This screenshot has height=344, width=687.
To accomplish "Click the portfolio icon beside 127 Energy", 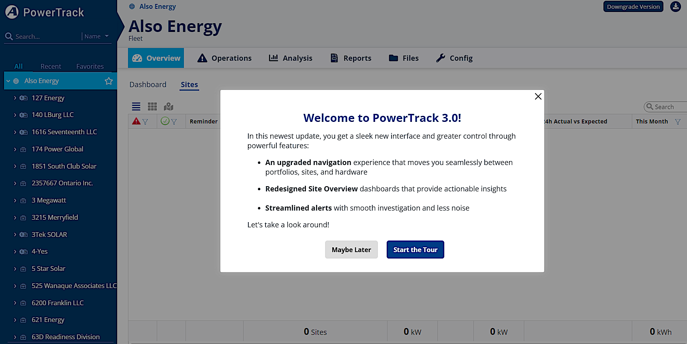I will [x=24, y=98].
